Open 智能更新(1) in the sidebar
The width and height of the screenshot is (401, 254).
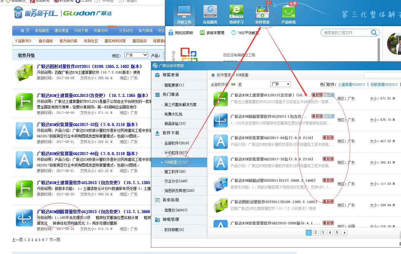pos(174,85)
